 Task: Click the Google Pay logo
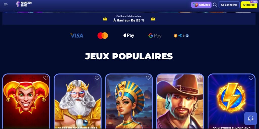pyautogui.click(x=155, y=36)
